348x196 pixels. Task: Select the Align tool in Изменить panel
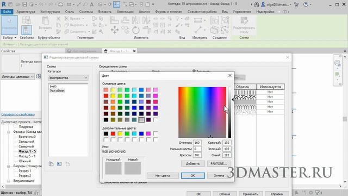[114, 20]
